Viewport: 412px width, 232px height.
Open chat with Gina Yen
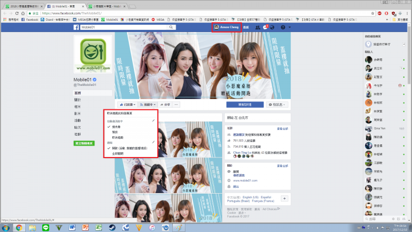click(x=385, y=128)
